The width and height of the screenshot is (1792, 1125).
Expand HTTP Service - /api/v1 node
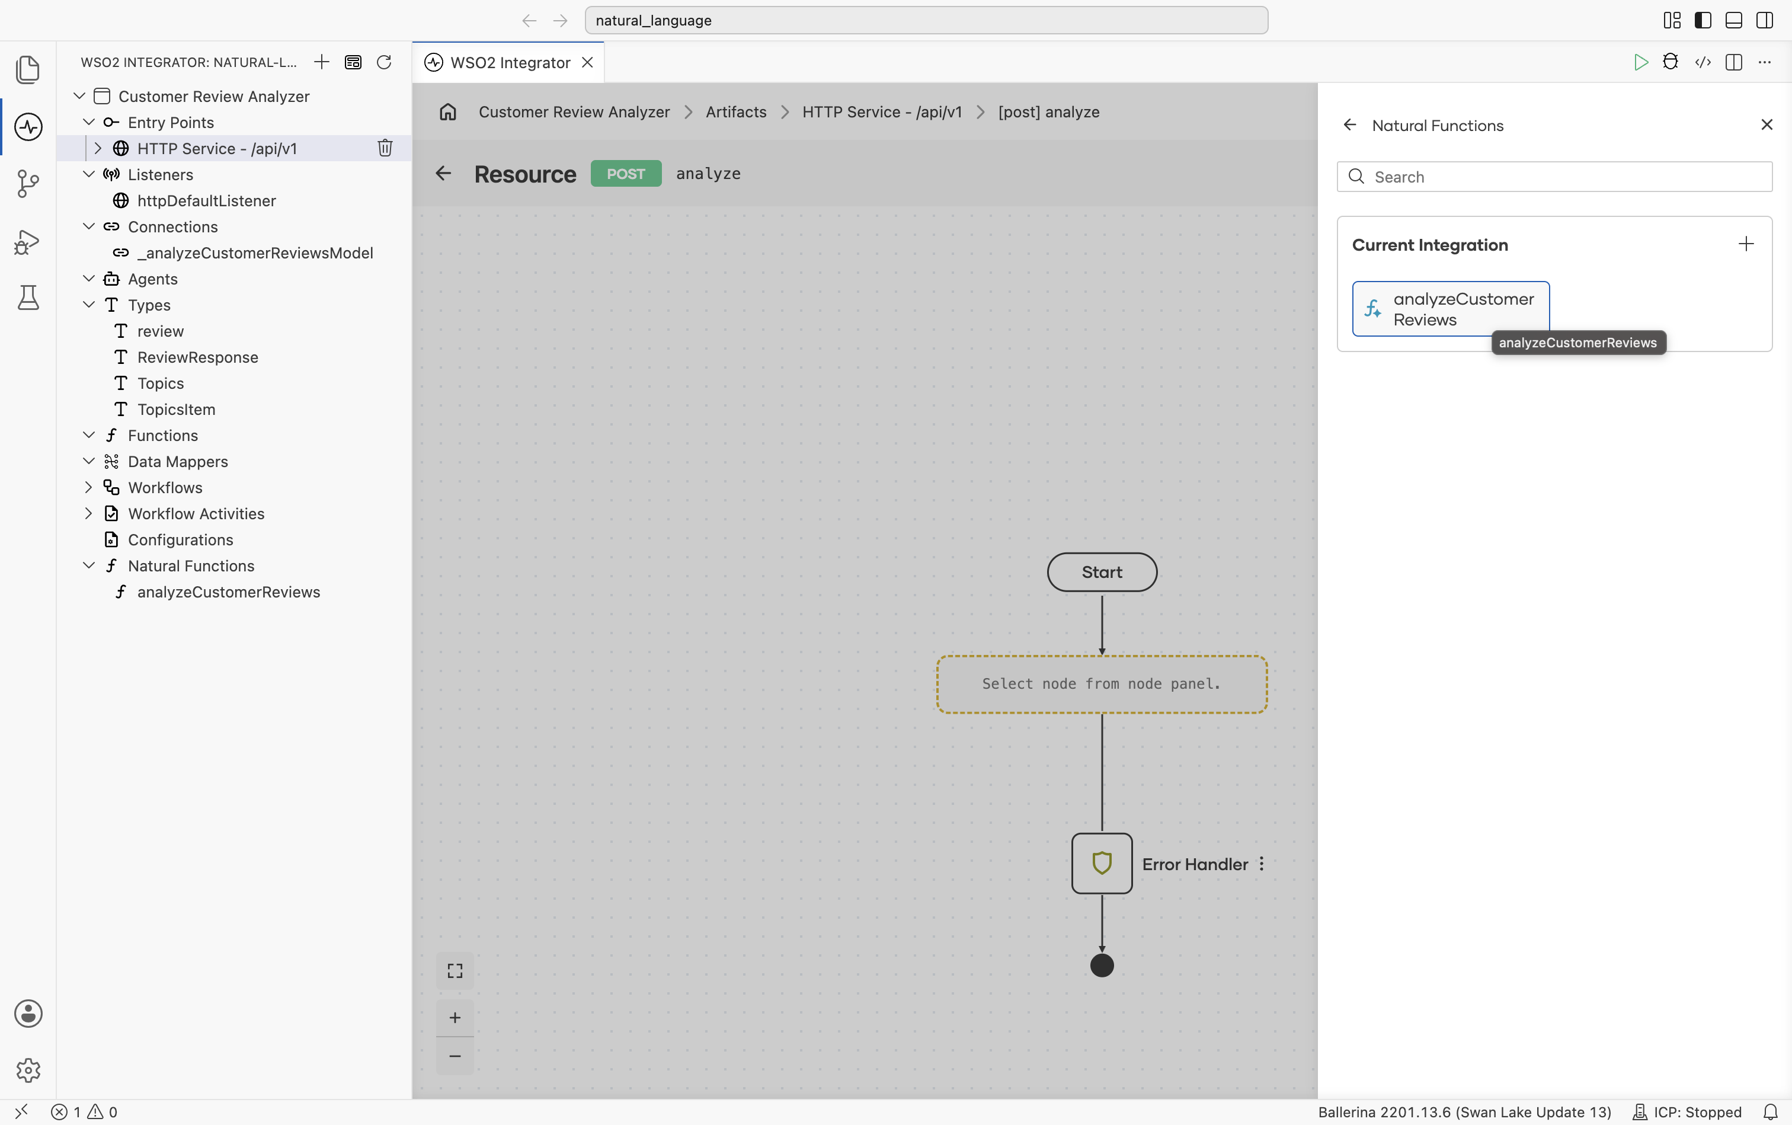[x=97, y=148]
